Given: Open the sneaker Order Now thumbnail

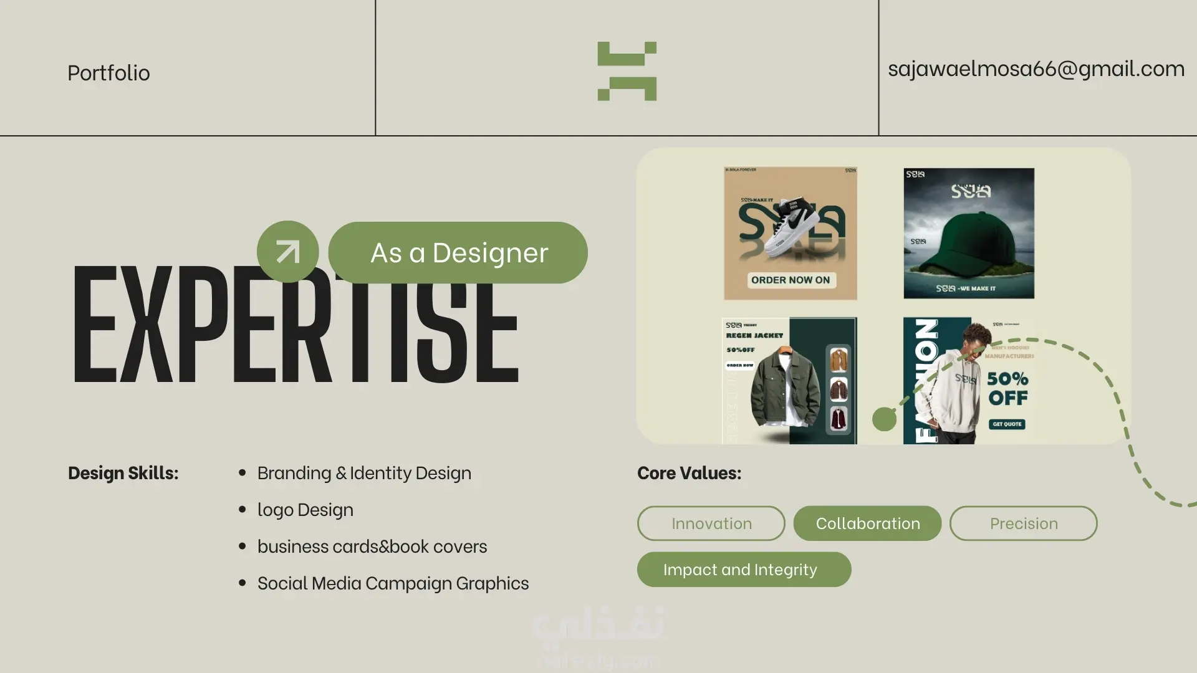Looking at the screenshot, I should [x=790, y=233].
